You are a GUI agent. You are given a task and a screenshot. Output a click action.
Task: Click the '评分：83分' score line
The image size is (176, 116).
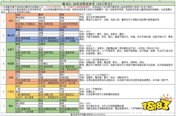[x=85, y=103]
